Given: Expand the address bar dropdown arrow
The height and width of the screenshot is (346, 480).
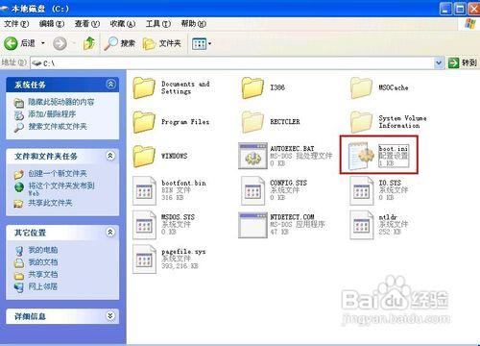Looking at the screenshot, I should pyautogui.click(x=439, y=63).
